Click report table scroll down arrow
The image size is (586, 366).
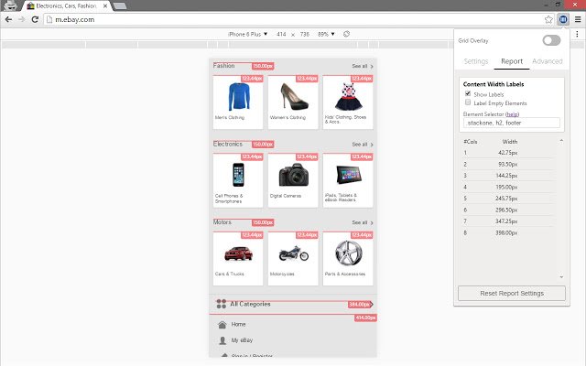point(561,276)
